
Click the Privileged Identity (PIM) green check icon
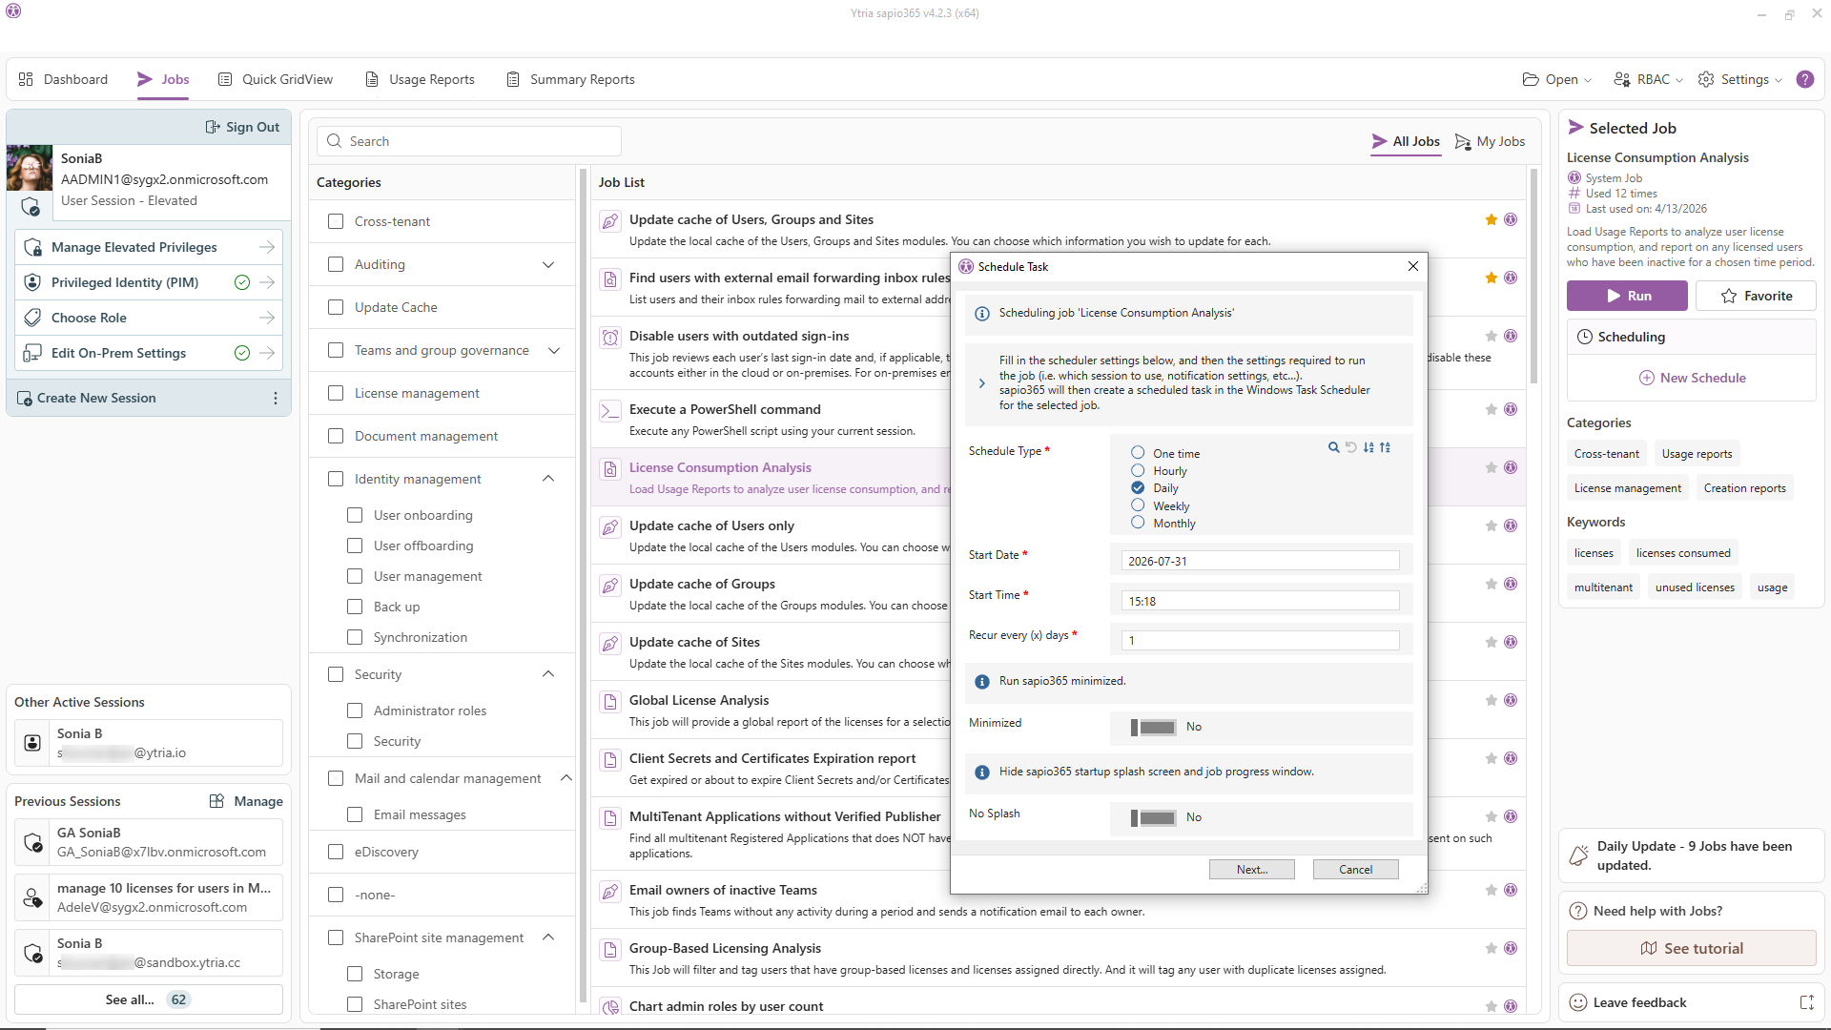click(x=242, y=282)
